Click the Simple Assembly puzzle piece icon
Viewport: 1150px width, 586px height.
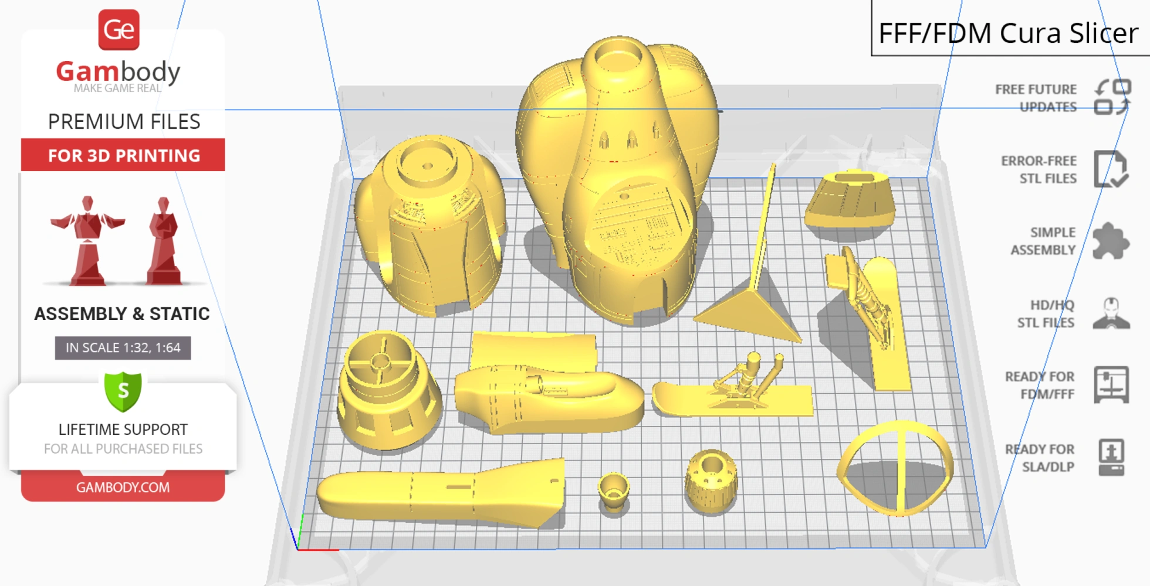(x=1110, y=241)
